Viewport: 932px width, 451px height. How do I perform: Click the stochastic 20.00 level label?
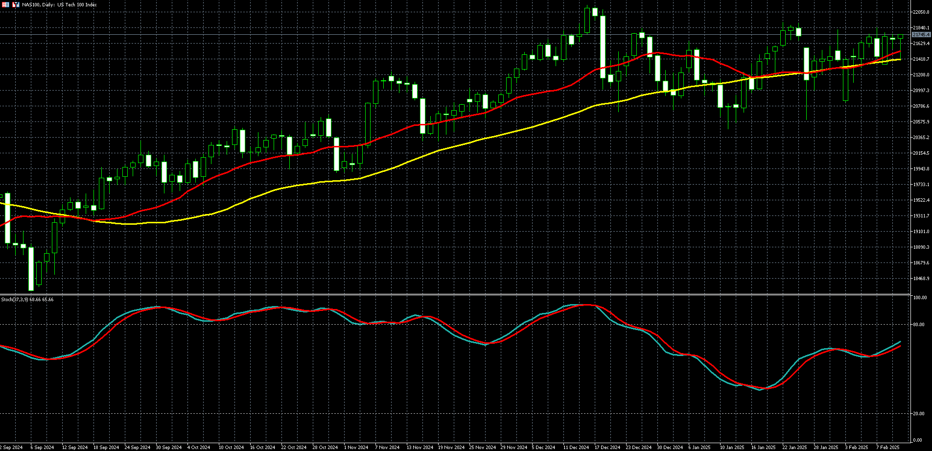(919, 414)
